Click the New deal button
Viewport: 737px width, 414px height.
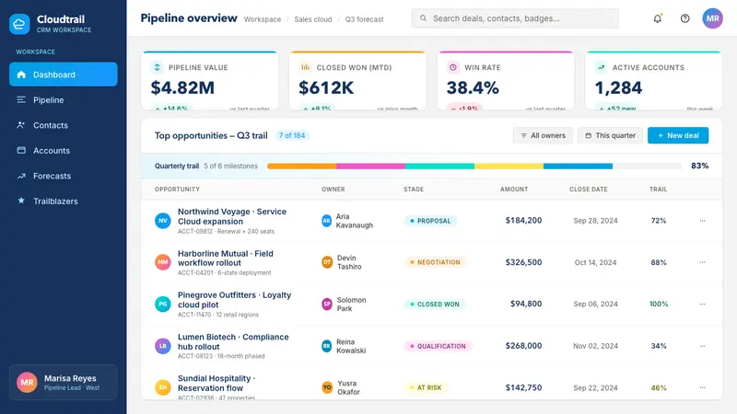[x=678, y=135]
